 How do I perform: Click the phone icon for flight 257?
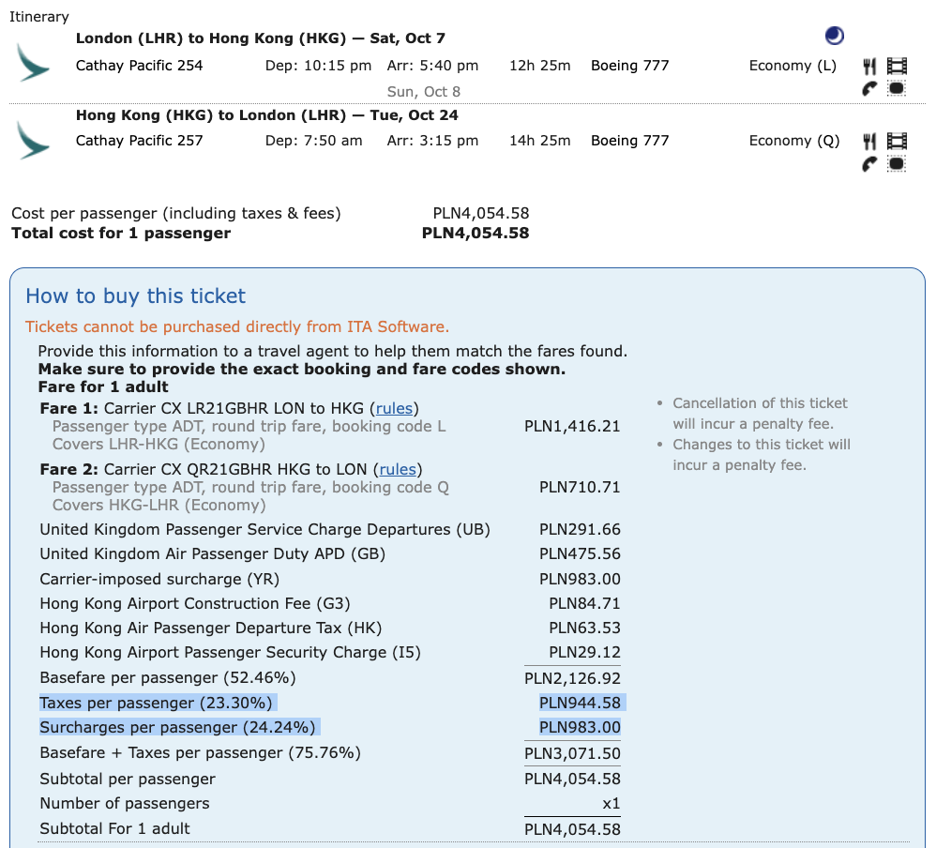click(x=869, y=164)
